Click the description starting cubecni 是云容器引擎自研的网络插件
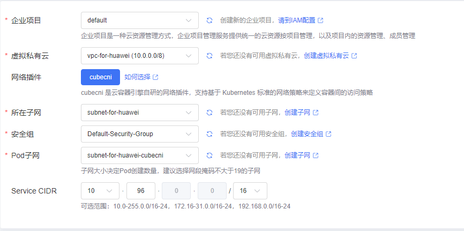Screen dimensions: 464x231 (x=227, y=93)
